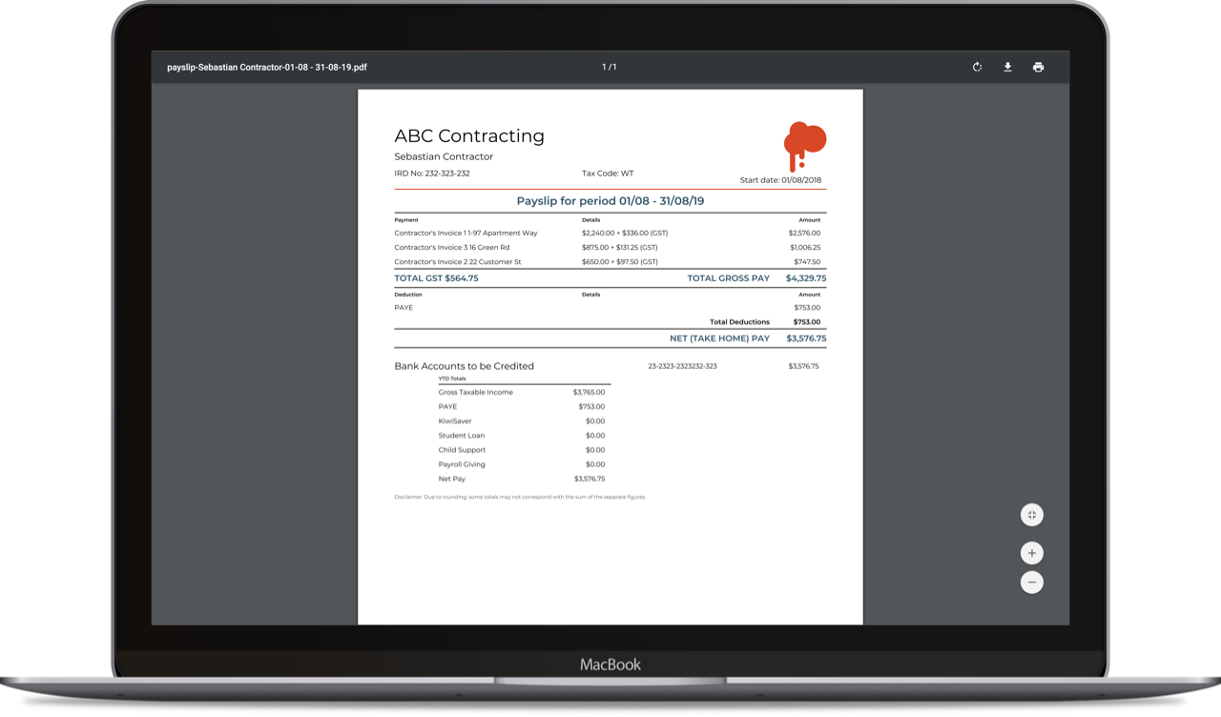Viewport: 1221px width, 717px height.
Task: Click details $650.00 + $97.50 (GST)
Action: click(620, 261)
